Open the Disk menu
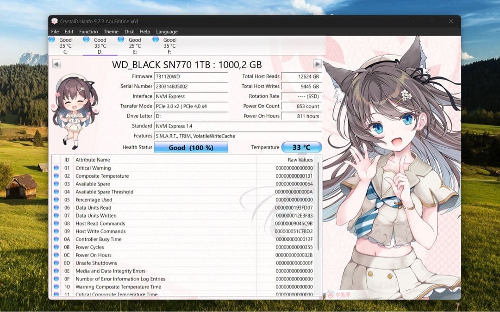This screenshot has height=312, width=500. [129, 31]
